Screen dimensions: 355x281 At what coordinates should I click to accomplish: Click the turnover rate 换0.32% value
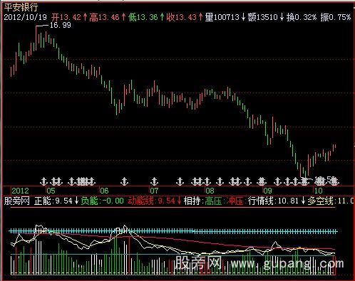pos(302,17)
